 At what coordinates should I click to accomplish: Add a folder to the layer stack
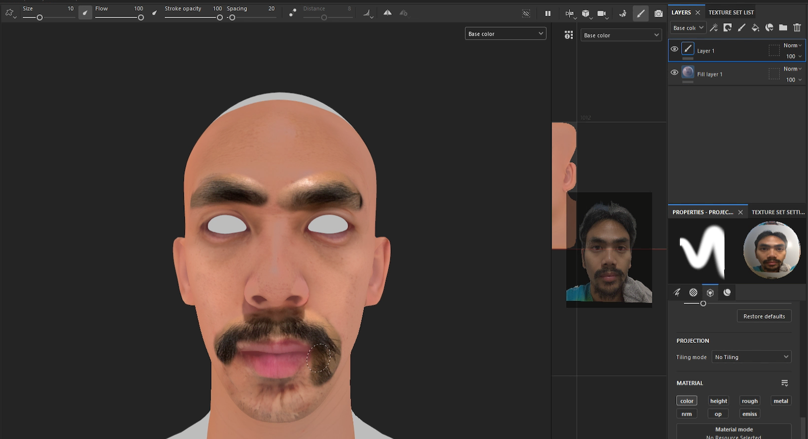[x=783, y=28]
